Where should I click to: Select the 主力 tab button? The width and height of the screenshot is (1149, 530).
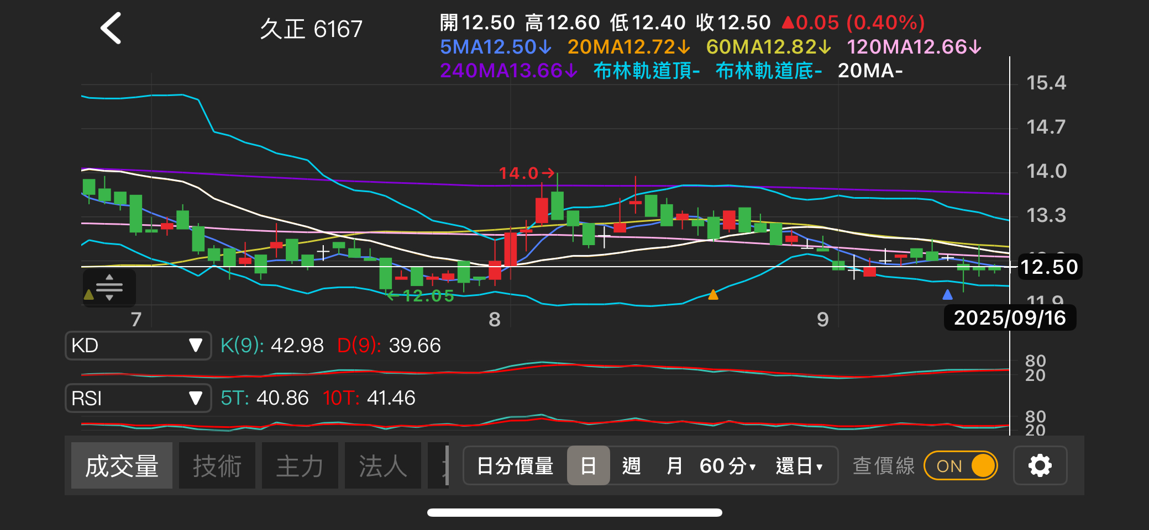(300, 465)
